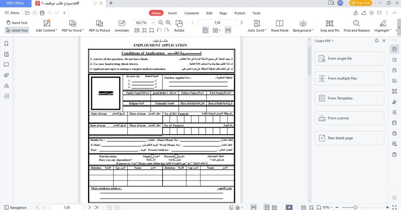Viewport: 401px width, 210px height.
Task: Convert using PDF to Picture
Action: point(99,26)
